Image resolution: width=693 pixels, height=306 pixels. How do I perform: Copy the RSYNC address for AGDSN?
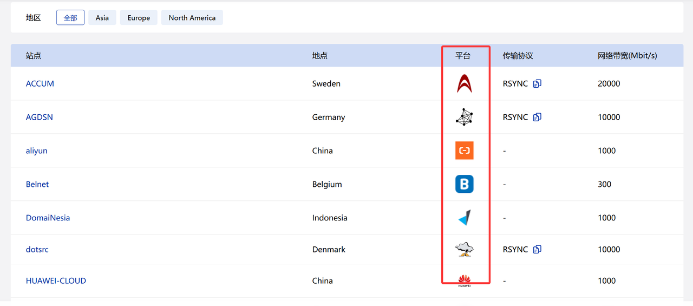tap(537, 117)
